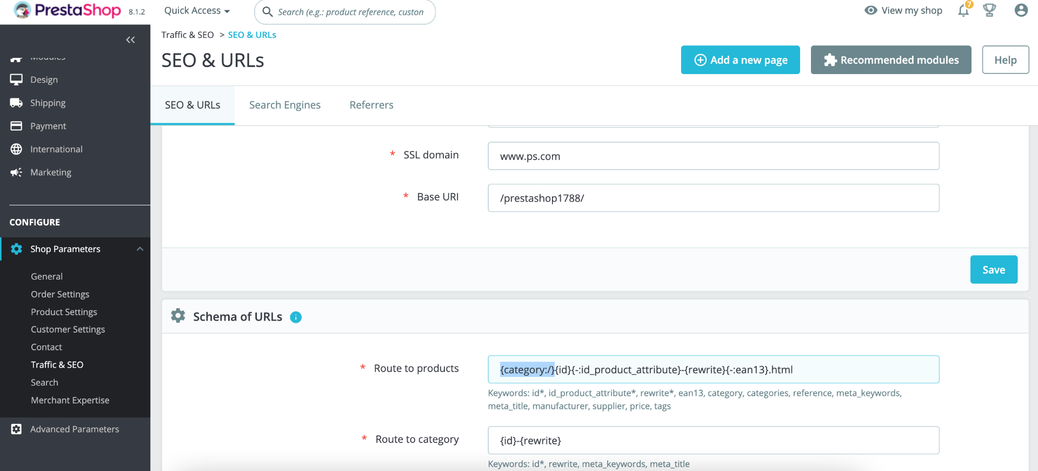
Task: Click into Route to category field
Action: pyautogui.click(x=713, y=440)
